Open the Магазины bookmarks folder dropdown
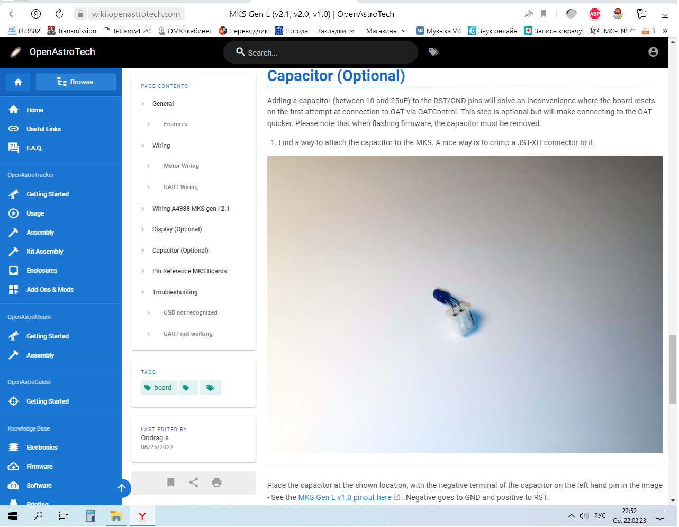The width and height of the screenshot is (679, 527). (386, 31)
